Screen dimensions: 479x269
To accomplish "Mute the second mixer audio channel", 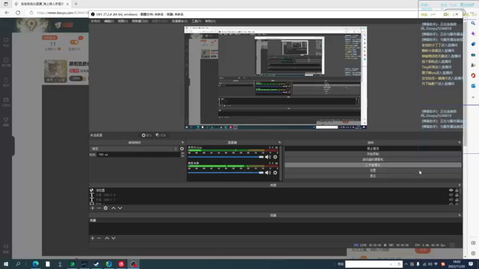I will pos(268,173).
